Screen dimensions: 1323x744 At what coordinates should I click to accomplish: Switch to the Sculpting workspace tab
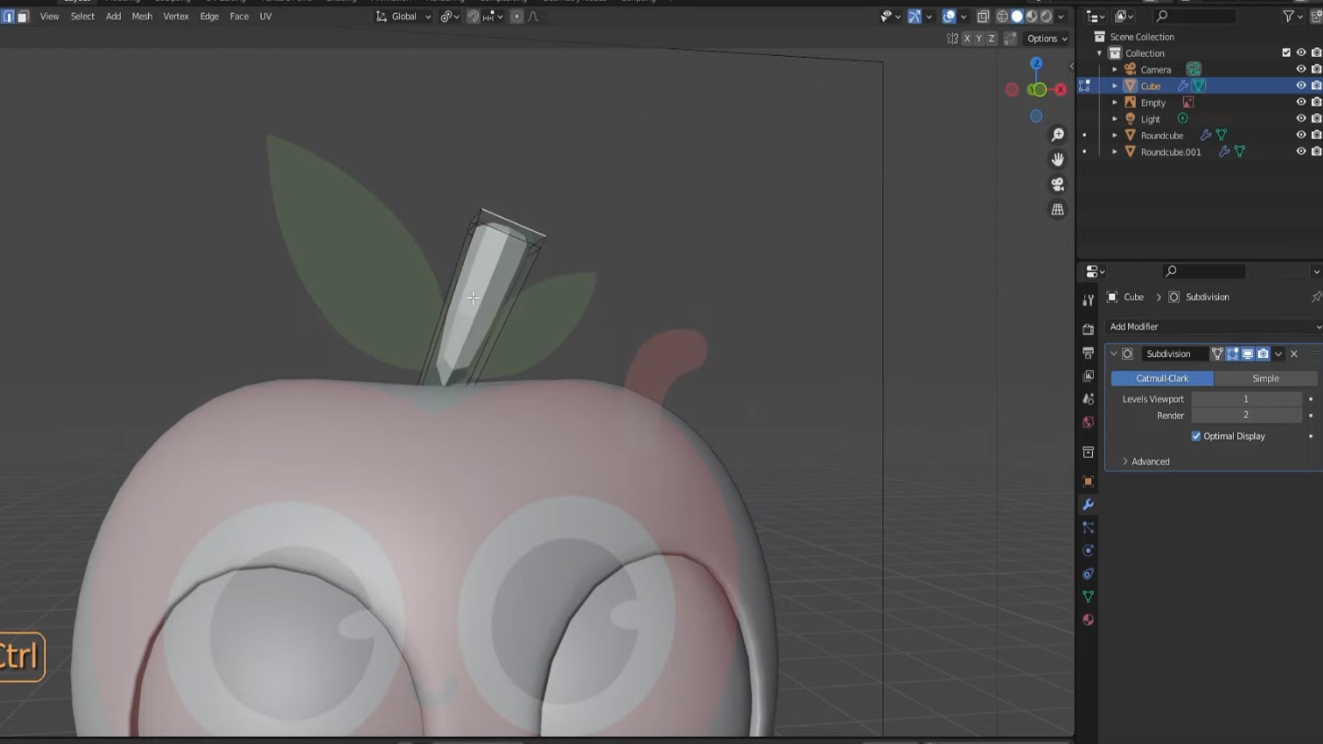click(172, 2)
